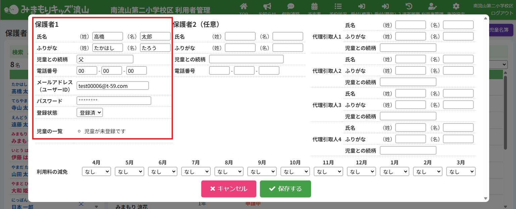This screenshot has width=516, height=209.
Task: Click the メールアドレス input field
Action: coord(112,86)
